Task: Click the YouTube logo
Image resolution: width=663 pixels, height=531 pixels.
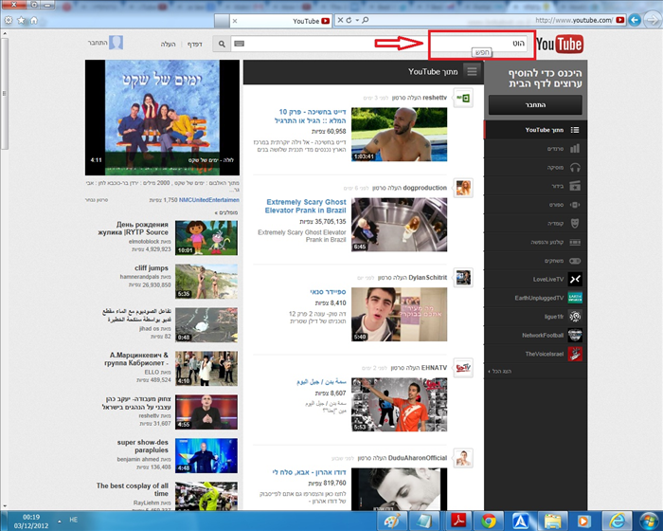Action: click(560, 44)
